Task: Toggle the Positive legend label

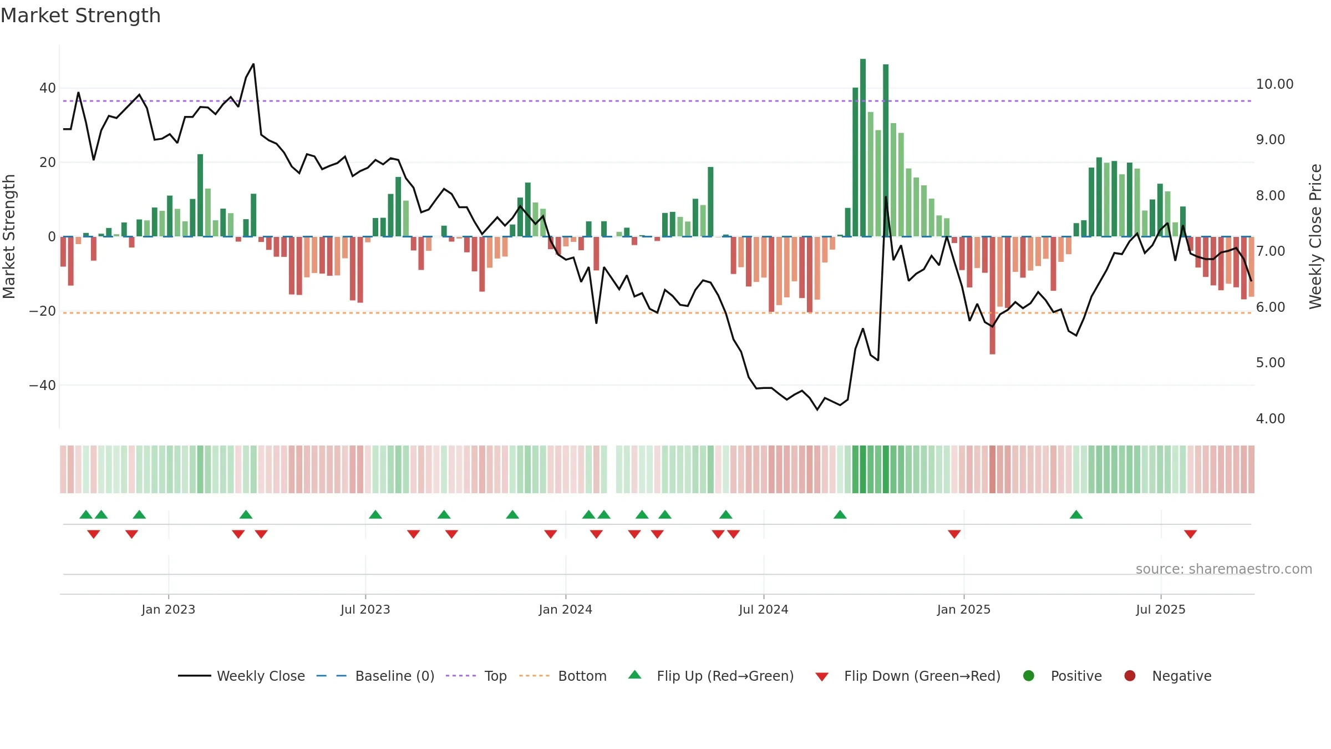Action: point(1076,676)
